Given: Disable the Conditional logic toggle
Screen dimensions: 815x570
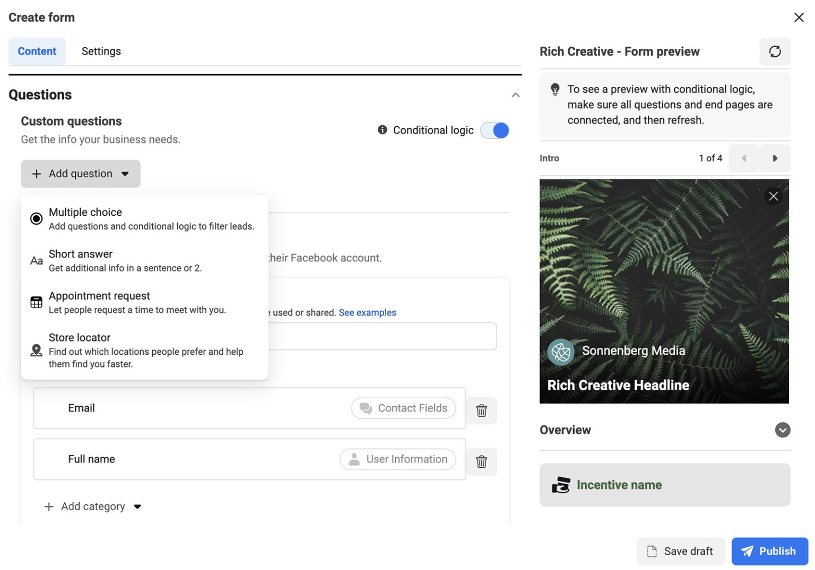Looking at the screenshot, I should [495, 130].
